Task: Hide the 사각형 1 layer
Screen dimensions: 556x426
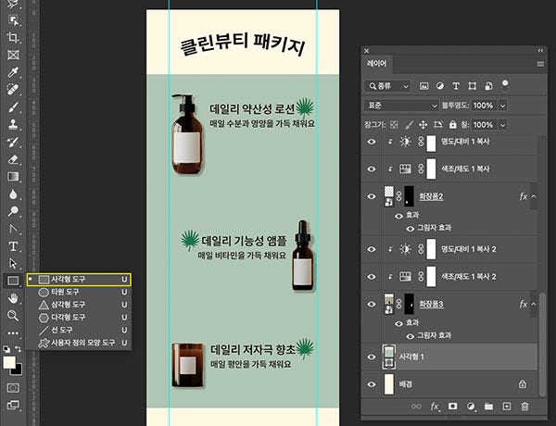Action: click(372, 357)
